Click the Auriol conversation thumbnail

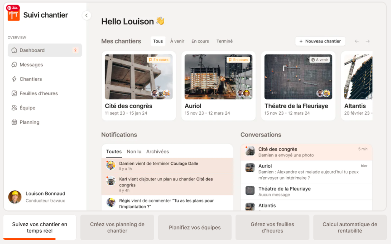click(250, 168)
